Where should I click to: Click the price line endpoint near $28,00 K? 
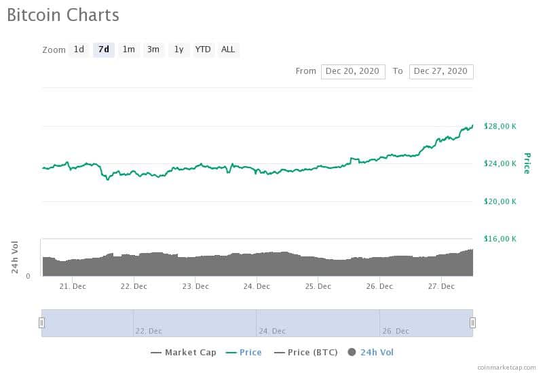pos(472,126)
